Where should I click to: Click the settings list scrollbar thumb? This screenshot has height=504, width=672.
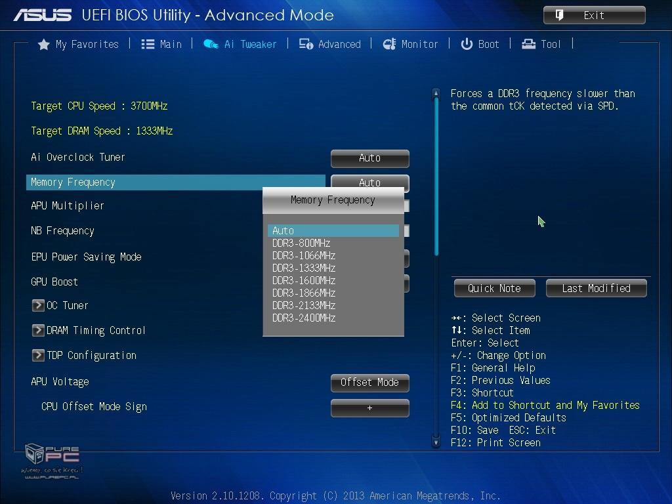click(436, 177)
